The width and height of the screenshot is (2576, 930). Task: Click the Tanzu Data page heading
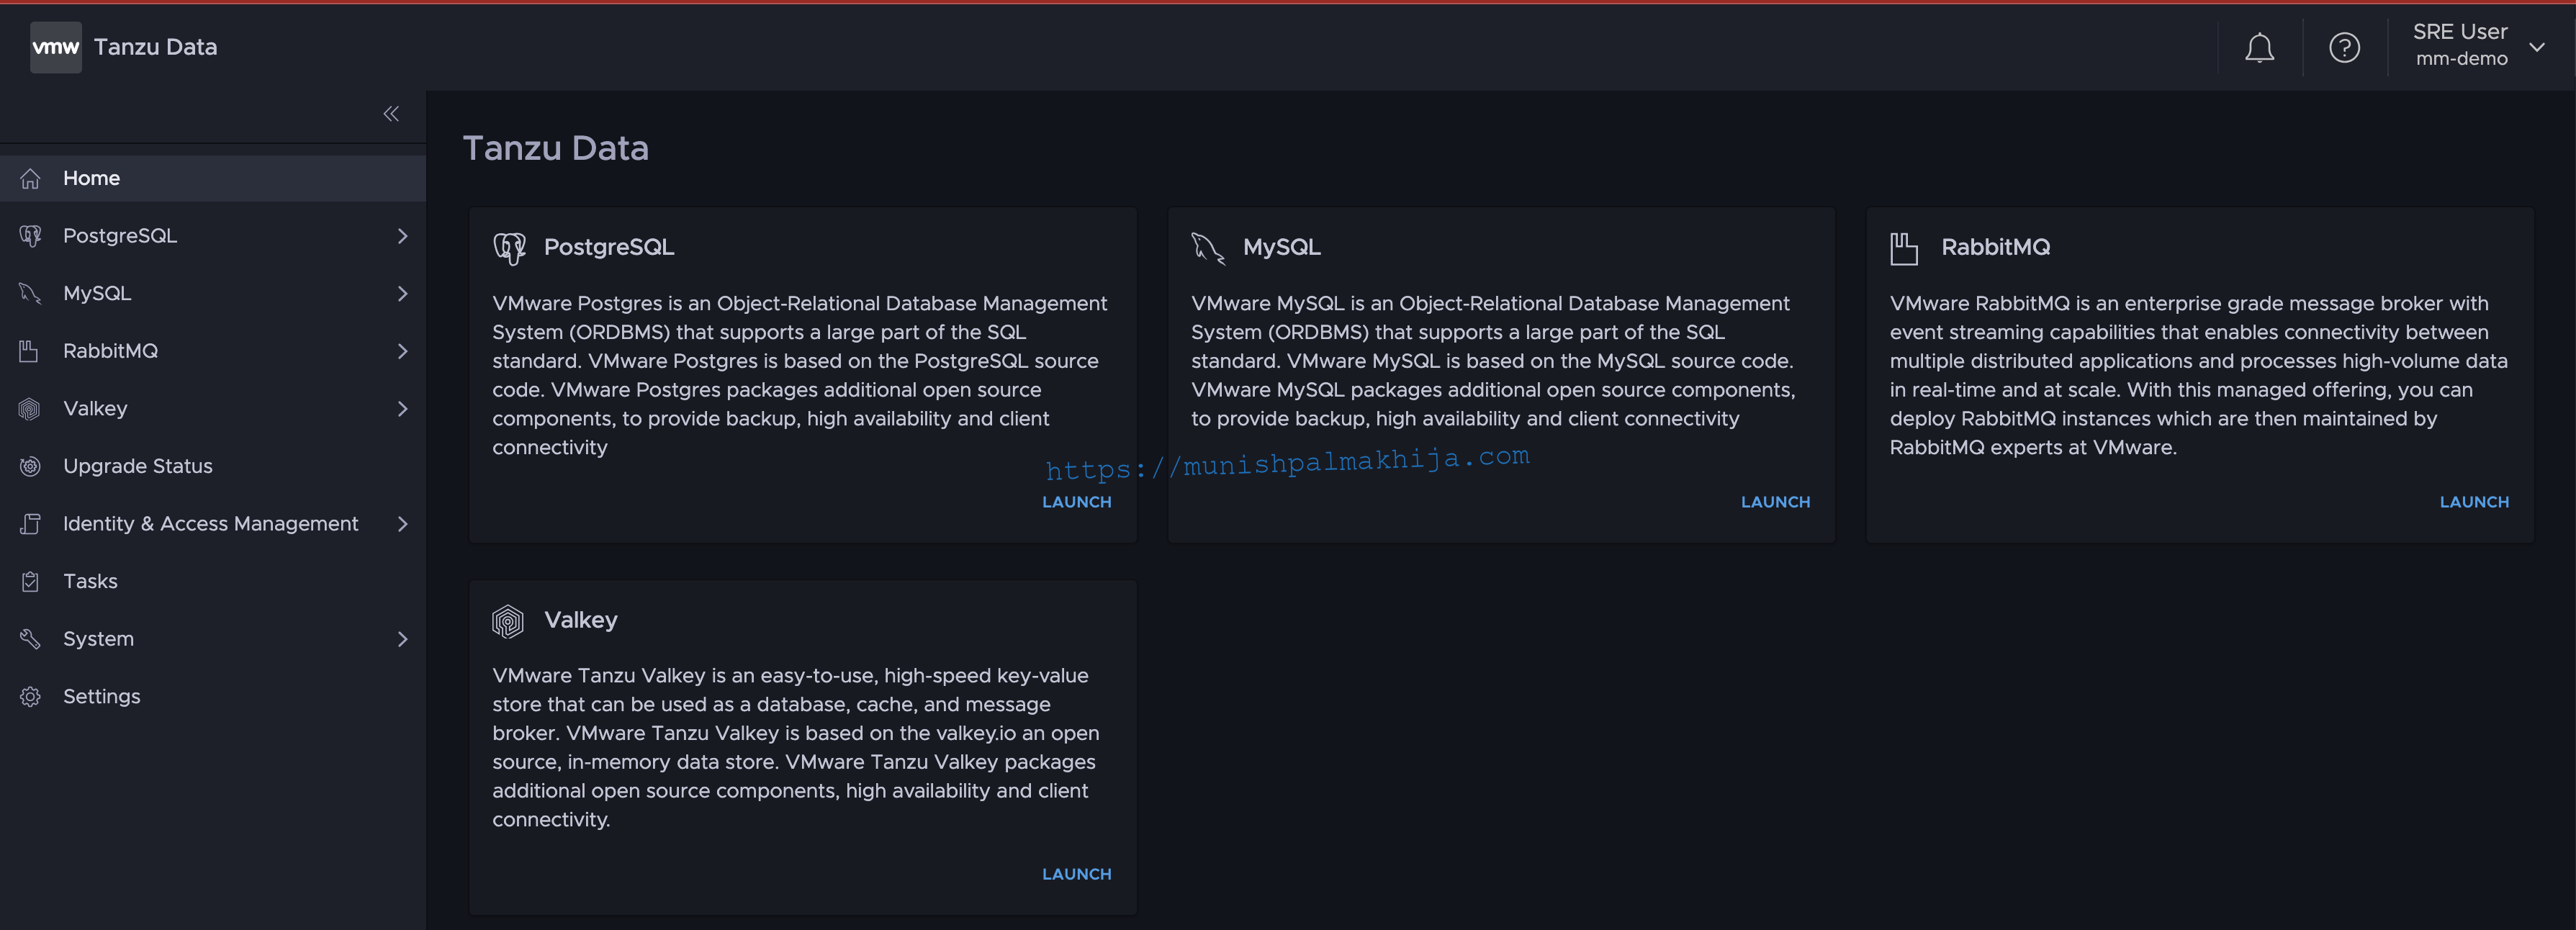pos(556,148)
